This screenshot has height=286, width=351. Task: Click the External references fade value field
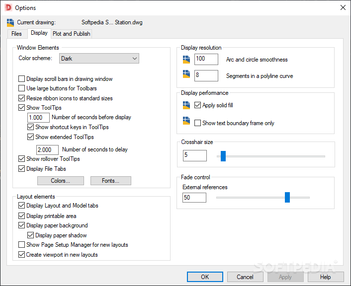click(194, 198)
